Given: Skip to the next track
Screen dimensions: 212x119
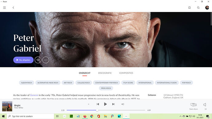Looking at the screenshot, I should point(113,104).
